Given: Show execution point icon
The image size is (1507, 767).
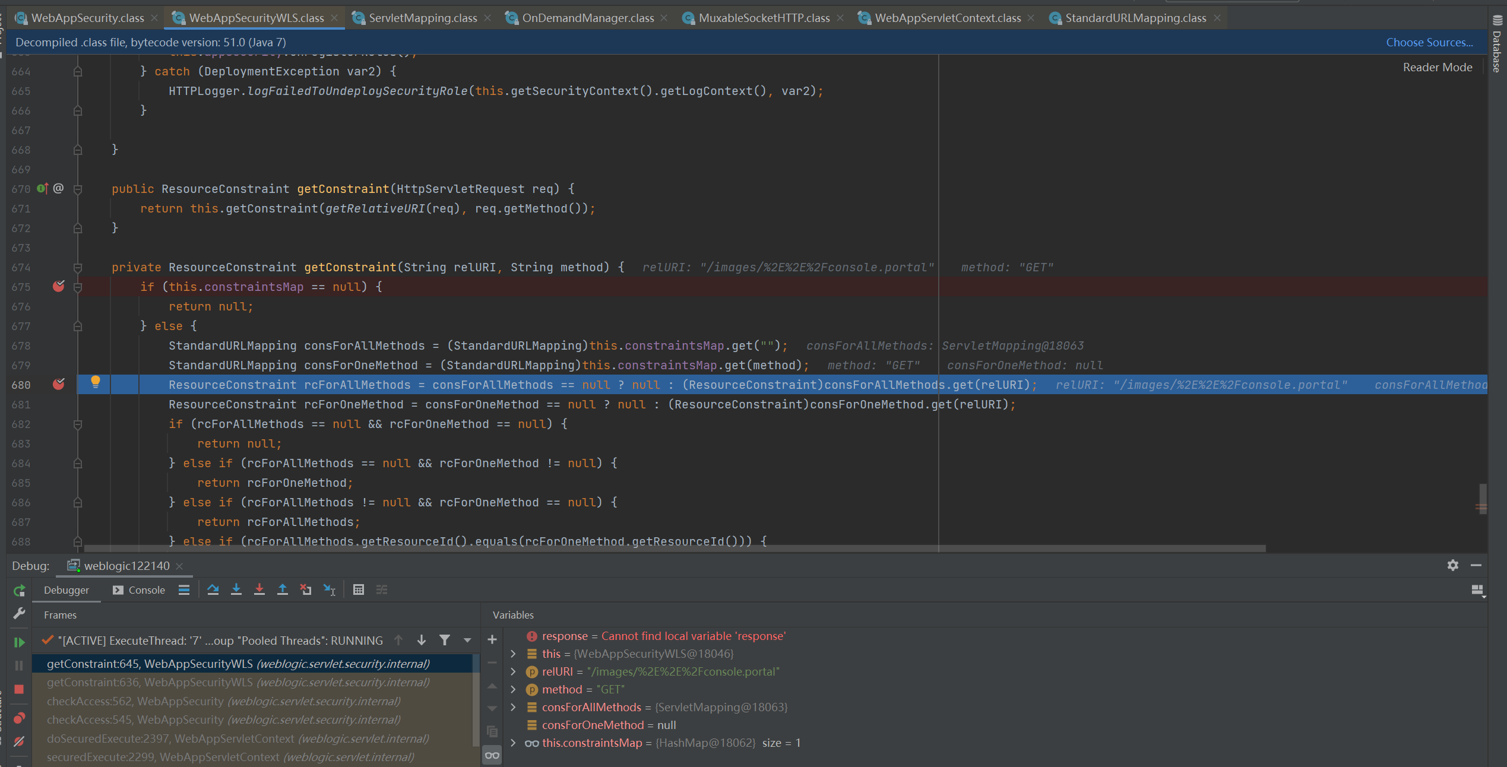Looking at the screenshot, I should click(184, 589).
